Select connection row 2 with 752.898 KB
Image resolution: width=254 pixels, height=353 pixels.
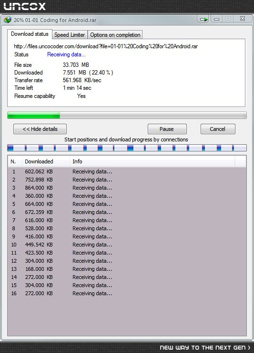[127, 180]
